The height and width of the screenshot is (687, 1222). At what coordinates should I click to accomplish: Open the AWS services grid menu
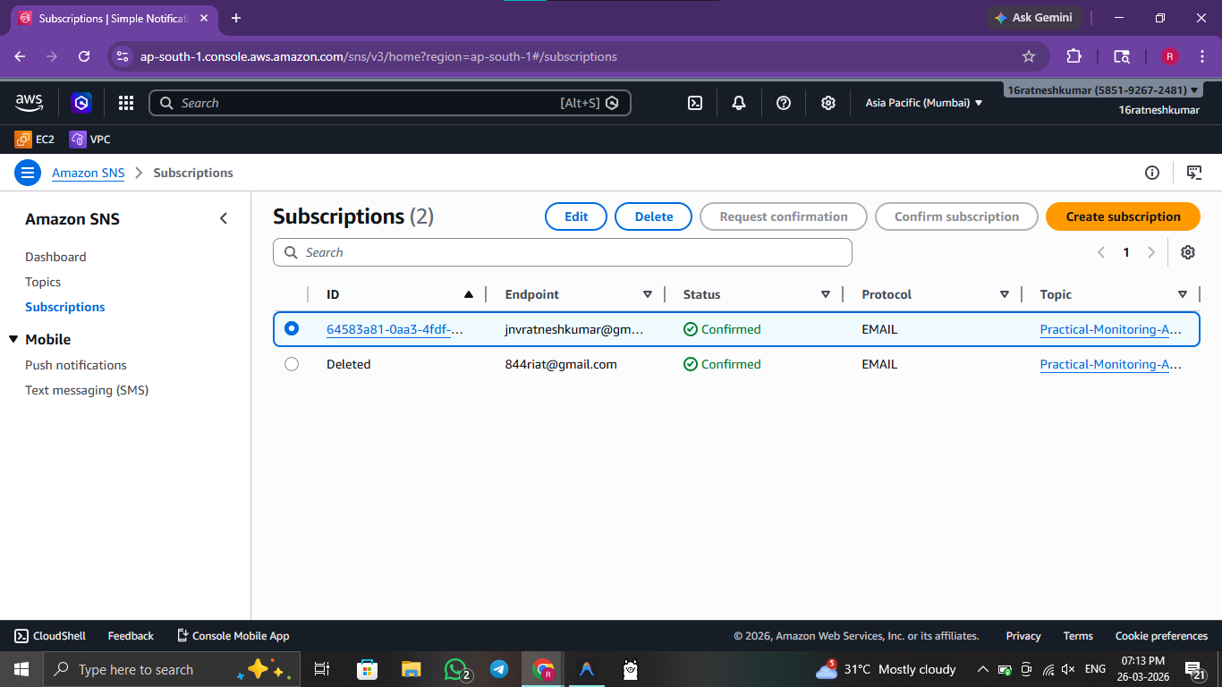126,103
